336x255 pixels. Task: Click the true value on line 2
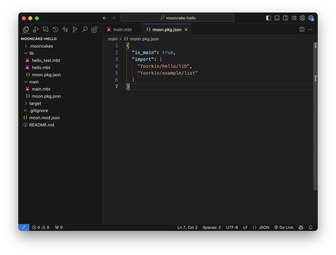[x=168, y=52]
